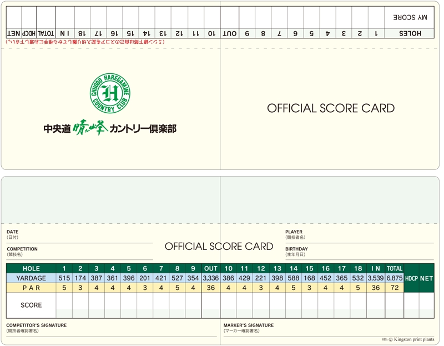Click the score box under the green NET header
The width and height of the screenshot is (444, 346).
click(x=426, y=305)
